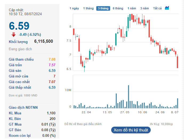Open Xem đồ thị kỹ thuật button

131,130
